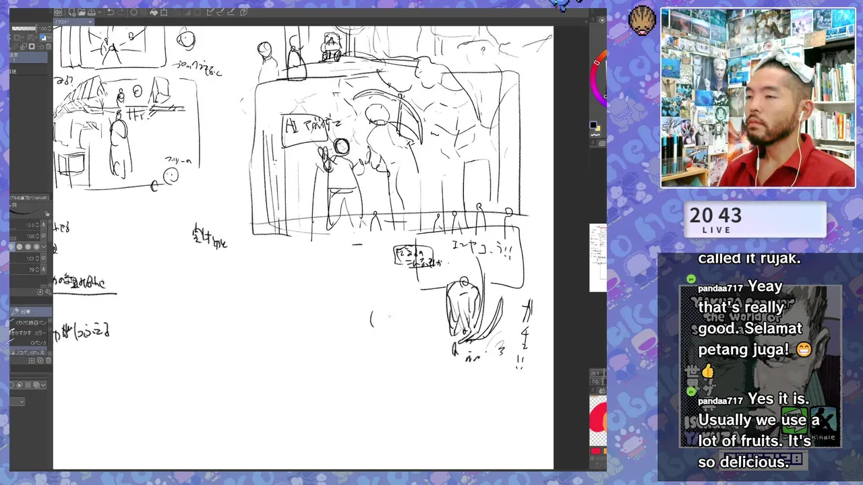Click the lock icon on brush preview
This screenshot has width=863, height=485.
47,214
